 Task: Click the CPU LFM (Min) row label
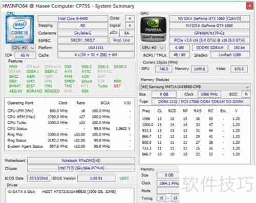[x=20, y=111]
